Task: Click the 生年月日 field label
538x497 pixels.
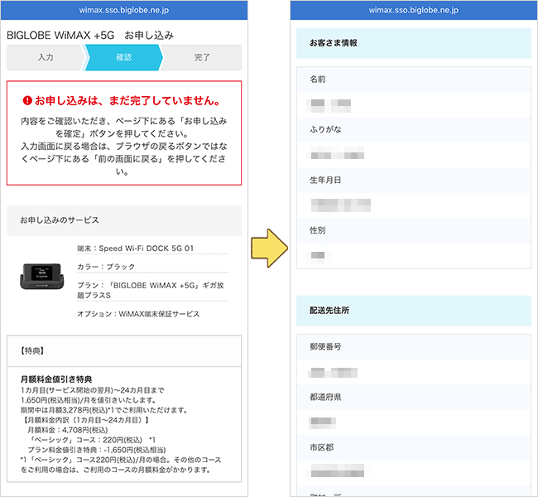Action: pyautogui.click(x=325, y=180)
